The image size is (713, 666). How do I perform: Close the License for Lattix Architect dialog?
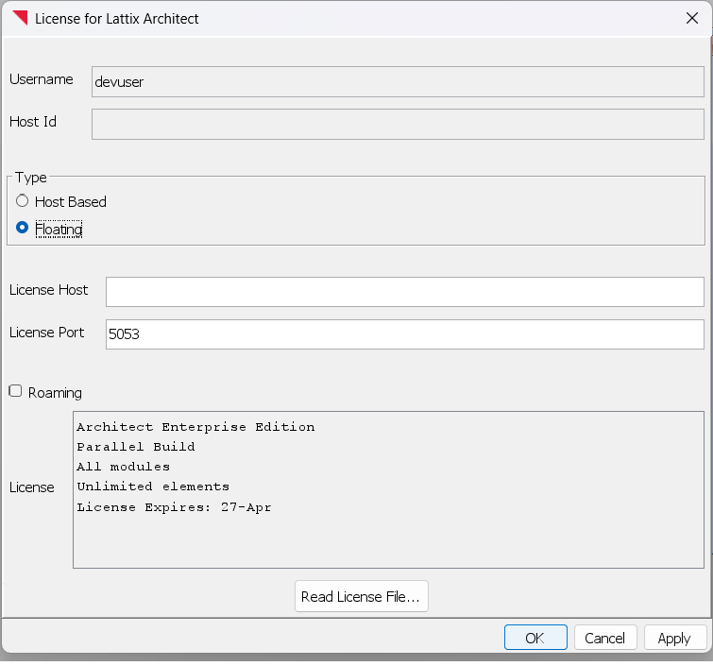click(691, 18)
